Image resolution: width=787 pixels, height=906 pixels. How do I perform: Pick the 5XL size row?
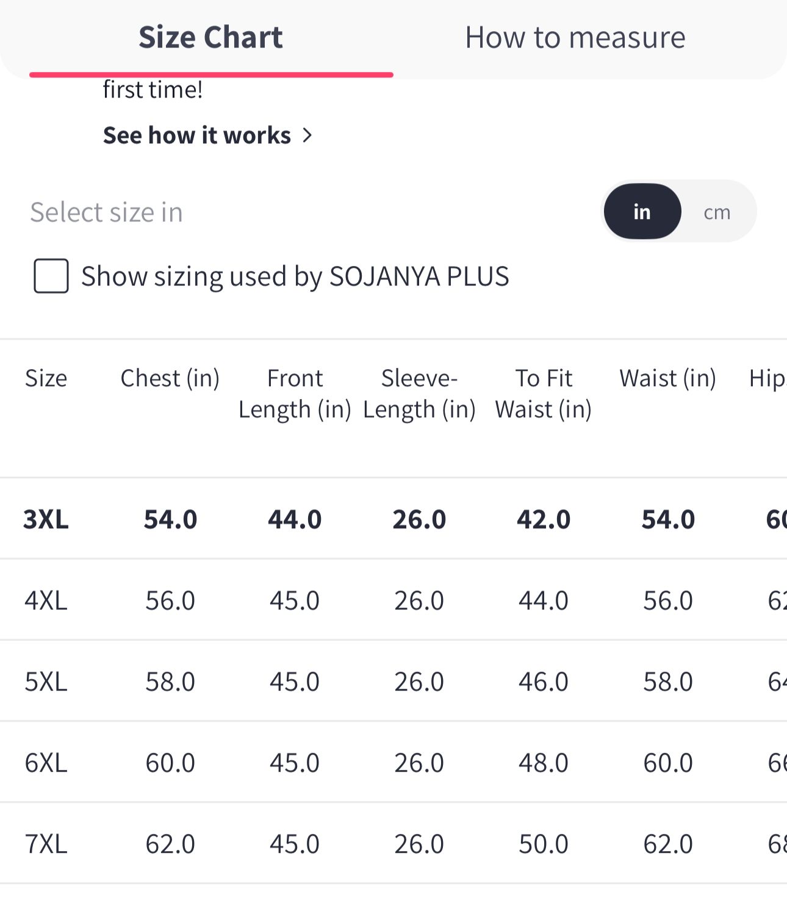pyautogui.click(x=393, y=681)
